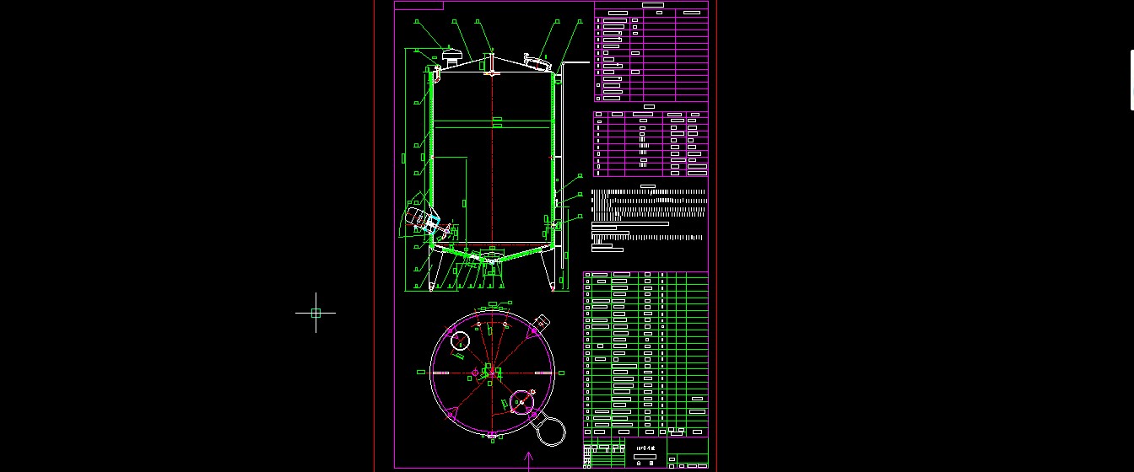Select the magenta upward arrow at drawing bottom

click(529, 461)
